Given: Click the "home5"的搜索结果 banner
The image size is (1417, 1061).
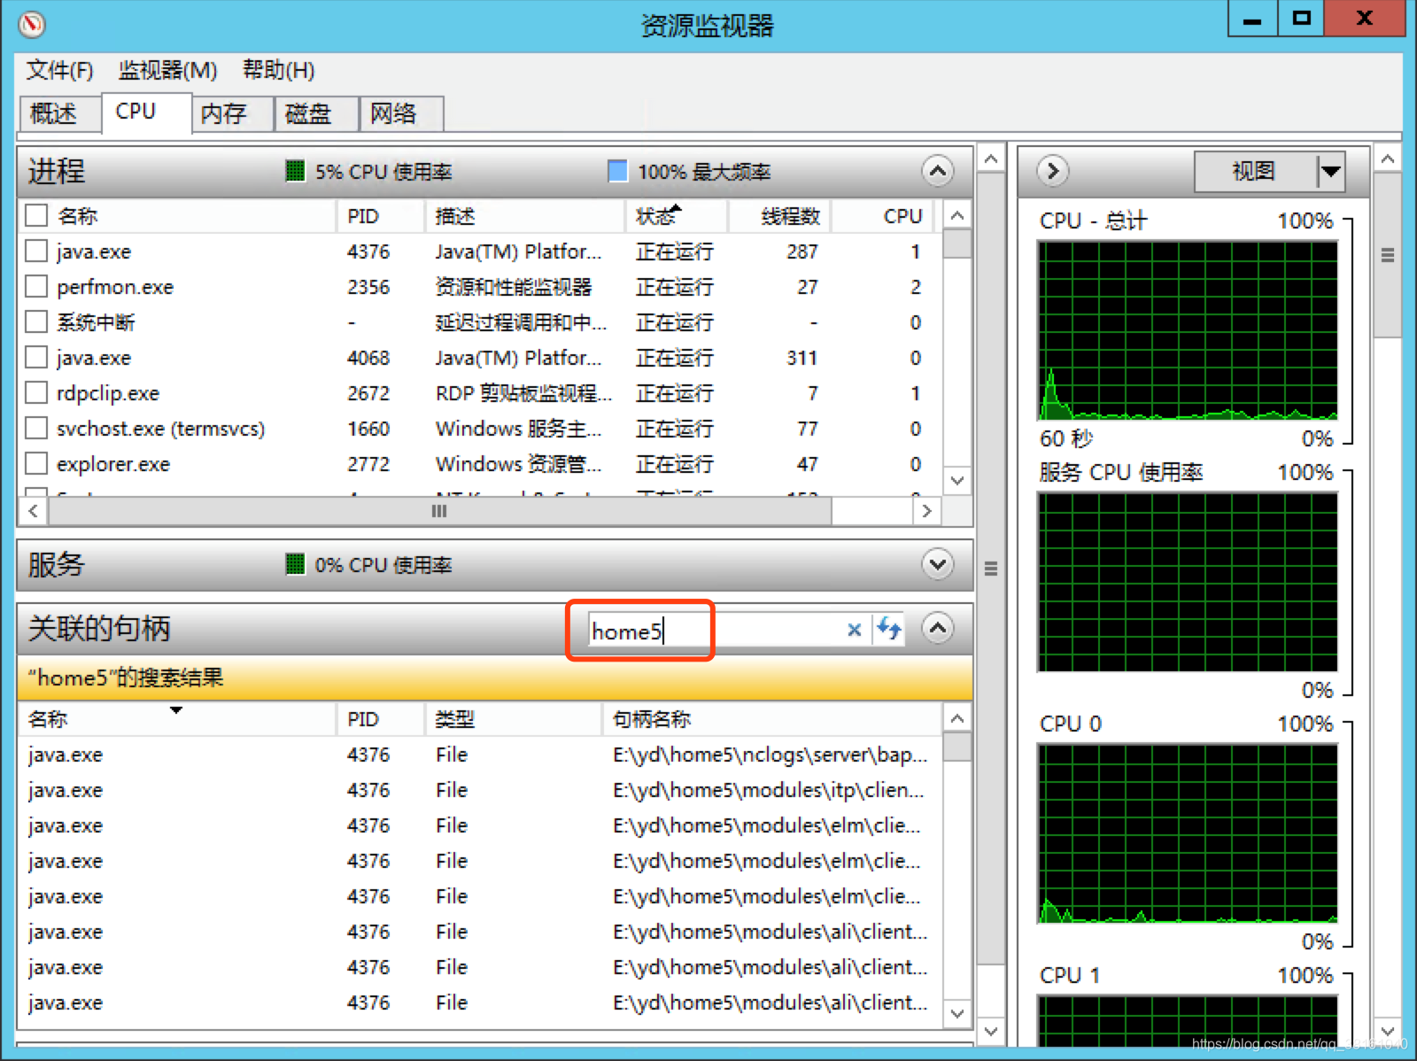Looking at the screenshot, I should click(495, 678).
